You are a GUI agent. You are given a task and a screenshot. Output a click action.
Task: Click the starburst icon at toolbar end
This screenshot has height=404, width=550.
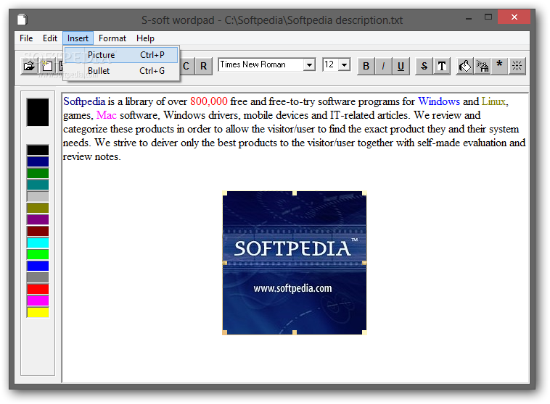tap(517, 66)
